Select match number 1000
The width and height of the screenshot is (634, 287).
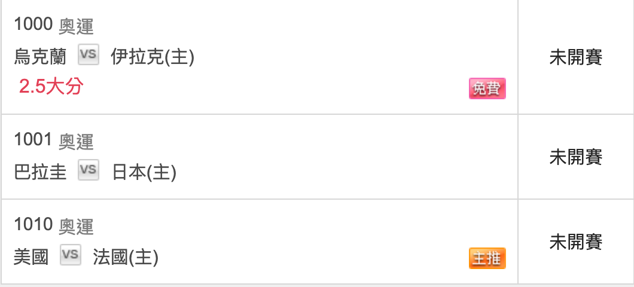tap(33, 25)
